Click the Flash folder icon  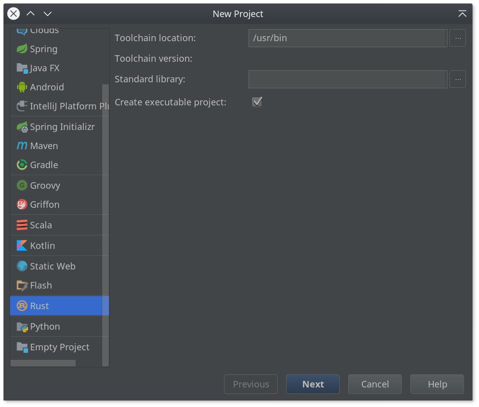pos(22,285)
